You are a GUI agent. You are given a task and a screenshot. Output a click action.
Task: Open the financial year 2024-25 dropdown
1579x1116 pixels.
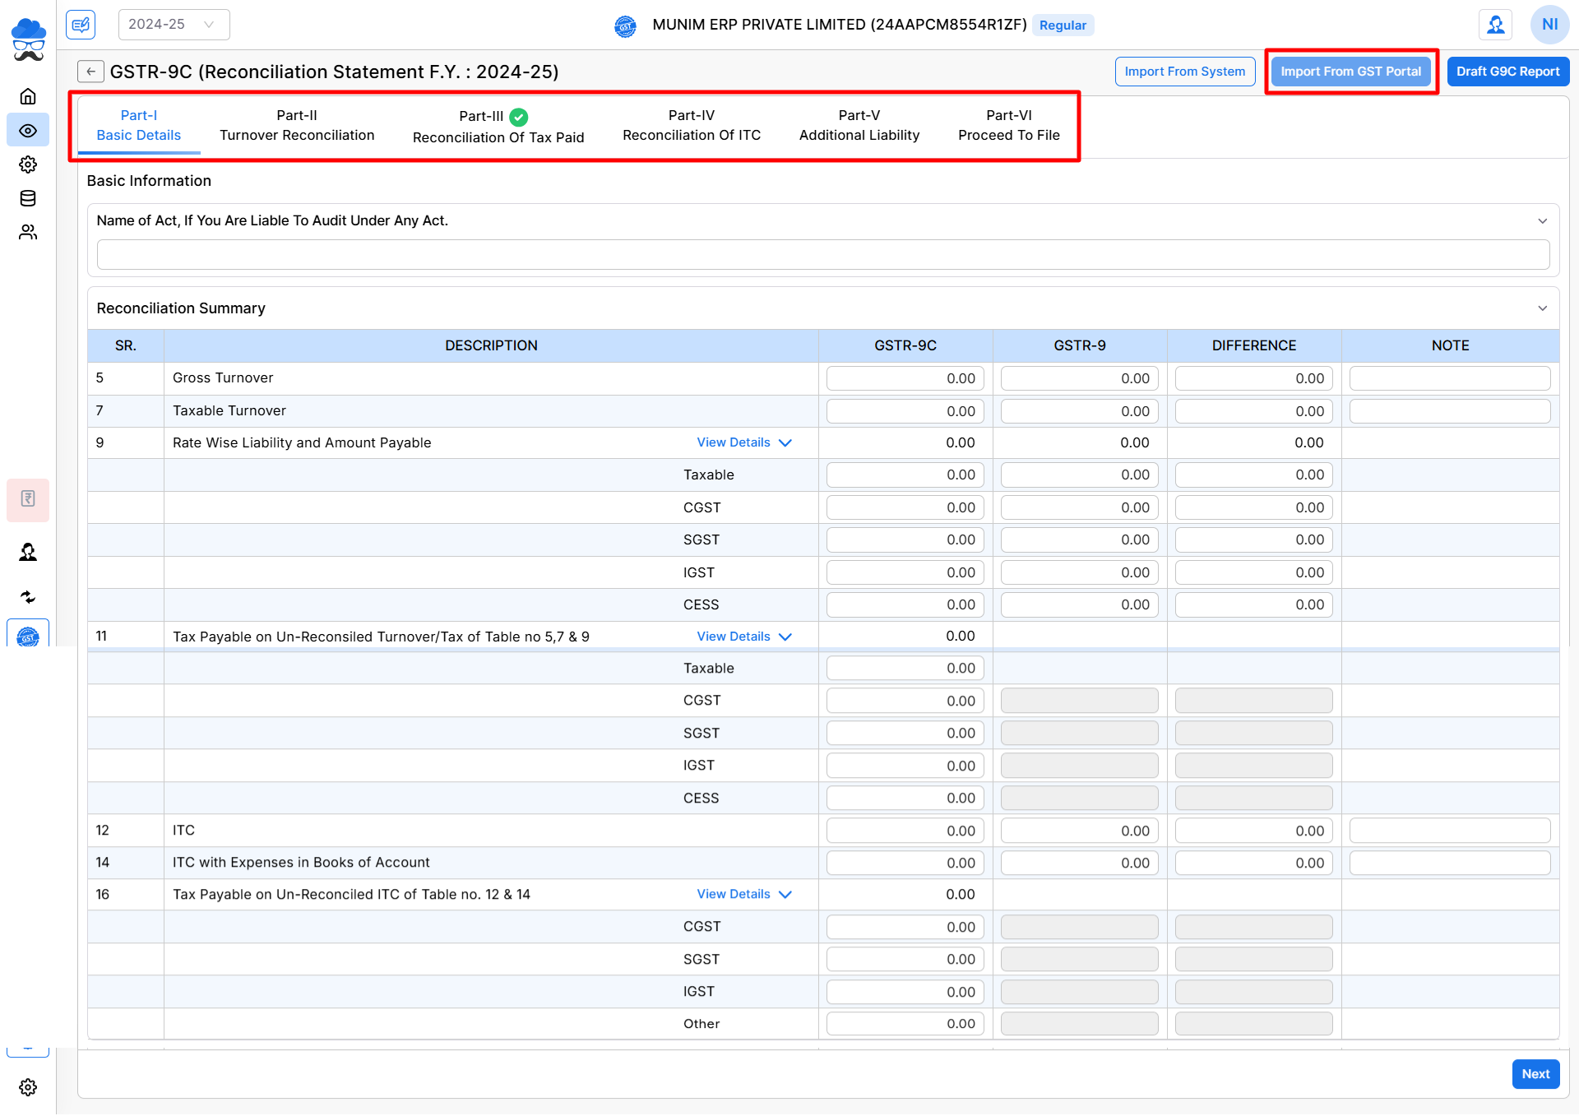[x=174, y=25]
